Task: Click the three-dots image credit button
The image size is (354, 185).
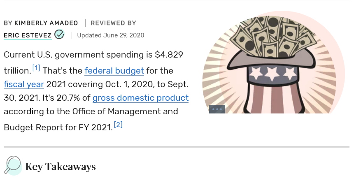Action: pos(217,109)
